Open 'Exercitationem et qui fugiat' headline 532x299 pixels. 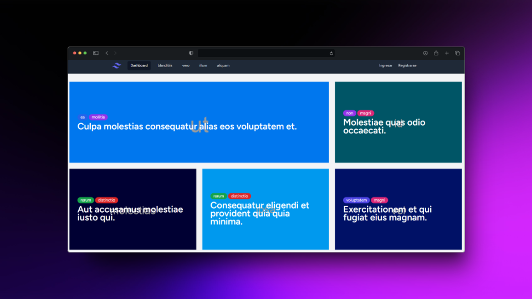[387, 213]
